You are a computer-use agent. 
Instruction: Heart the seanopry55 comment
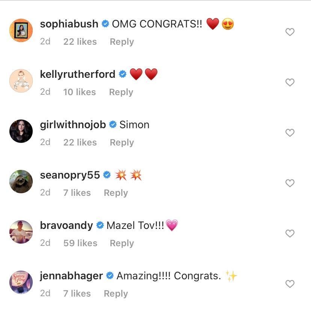[290, 183]
